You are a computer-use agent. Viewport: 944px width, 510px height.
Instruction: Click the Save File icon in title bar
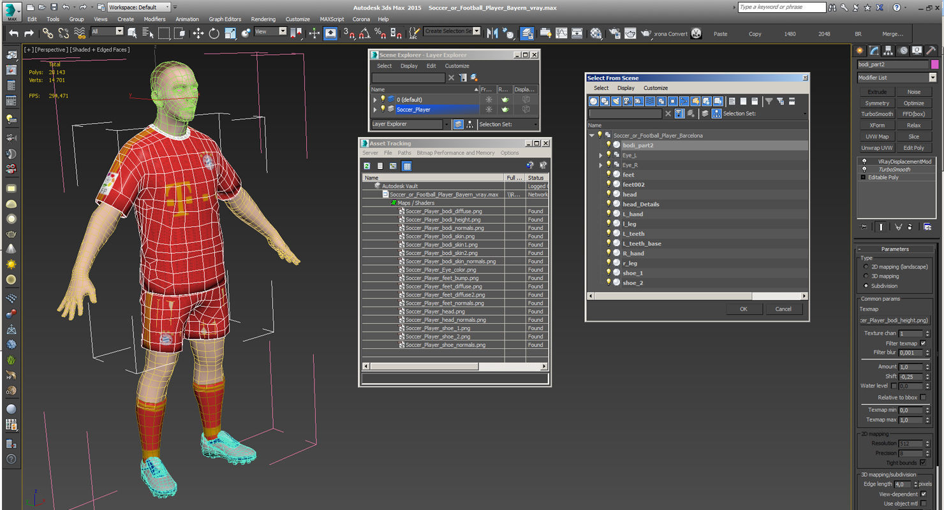[54, 7]
